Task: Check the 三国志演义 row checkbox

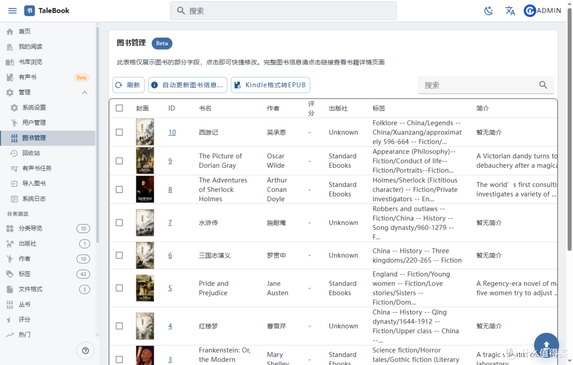Action: (x=119, y=255)
